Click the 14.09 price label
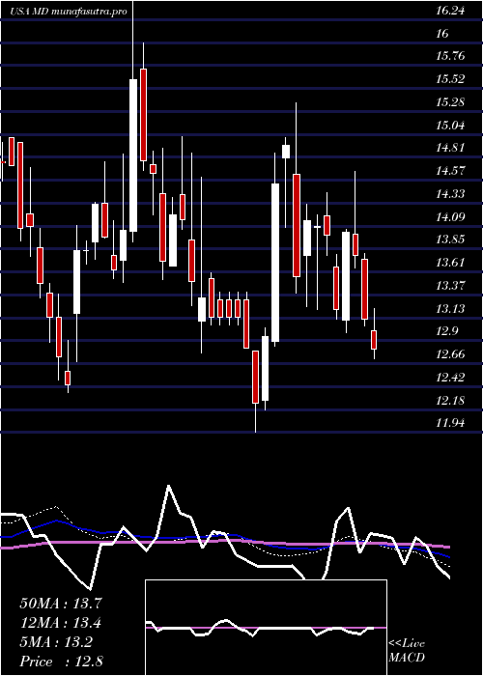 (x=450, y=217)
